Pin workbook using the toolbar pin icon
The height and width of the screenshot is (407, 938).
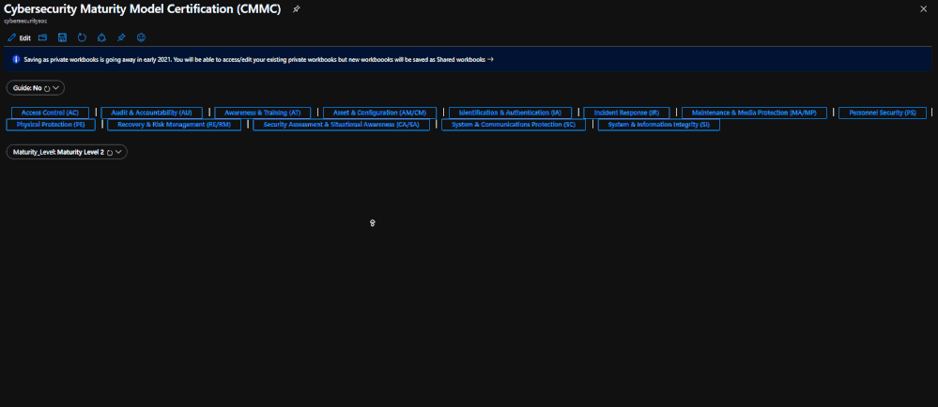click(121, 38)
